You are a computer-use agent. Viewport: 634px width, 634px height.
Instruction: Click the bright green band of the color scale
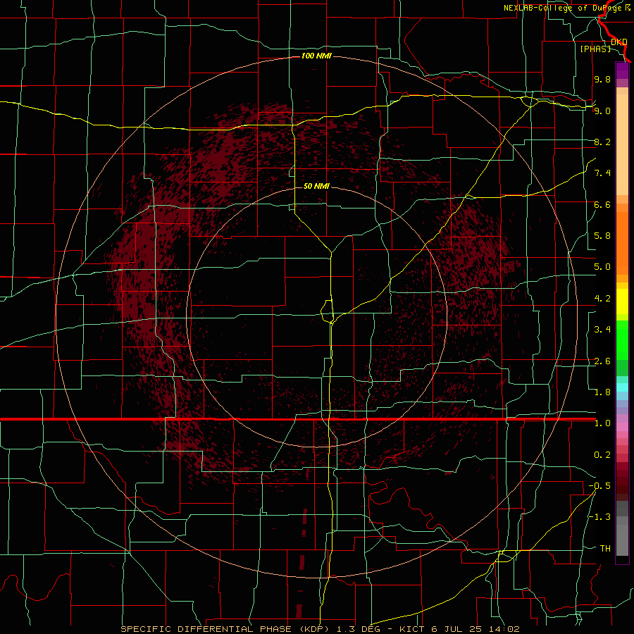coord(622,340)
